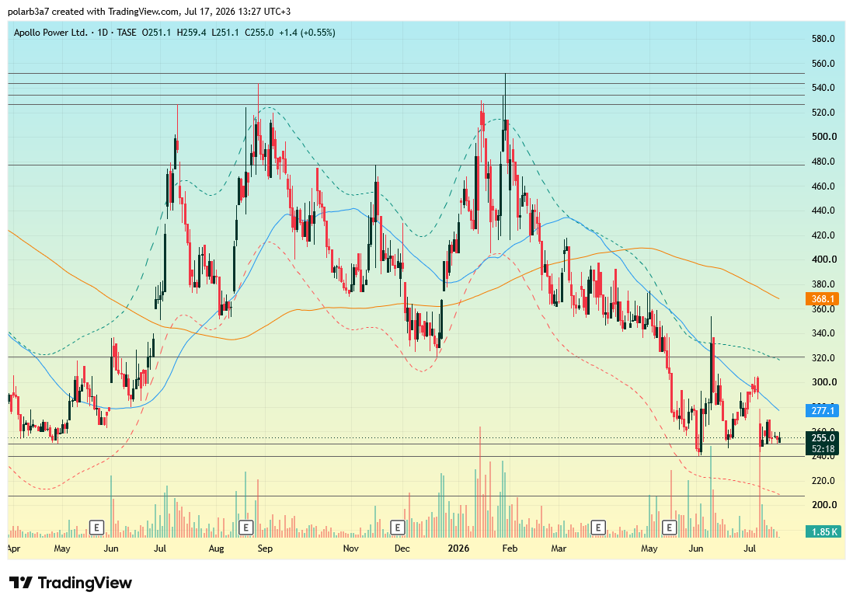Click the earnings E marker between Aug and Sep
Screen dimensions: 853x606
click(246, 527)
